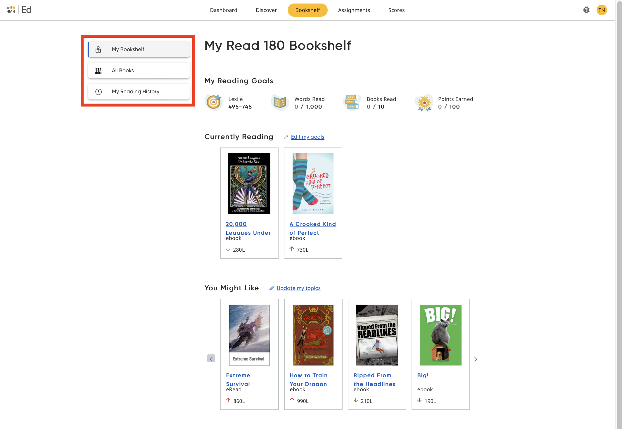The image size is (622, 429).
Task: Click the Lexile target icon
Action: (214, 102)
